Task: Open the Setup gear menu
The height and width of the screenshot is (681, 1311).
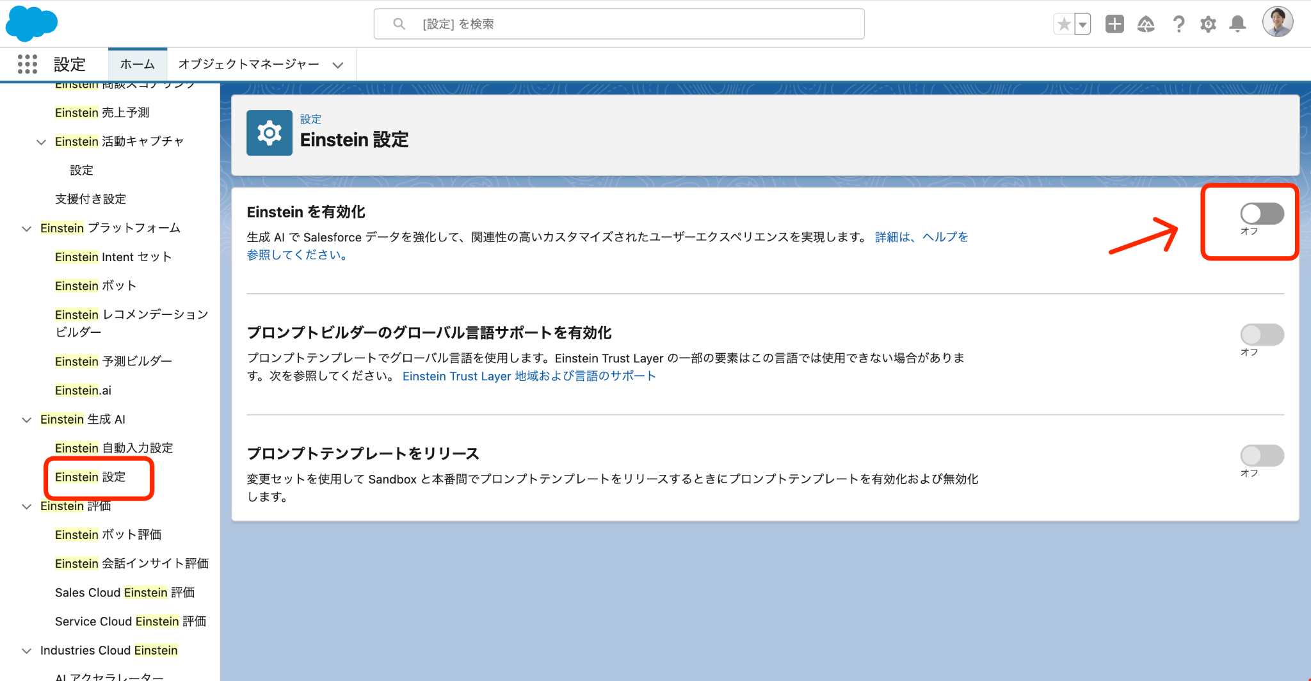Action: coord(1208,24)
